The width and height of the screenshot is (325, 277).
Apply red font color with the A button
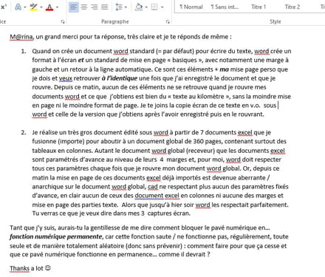pos(49,7)
